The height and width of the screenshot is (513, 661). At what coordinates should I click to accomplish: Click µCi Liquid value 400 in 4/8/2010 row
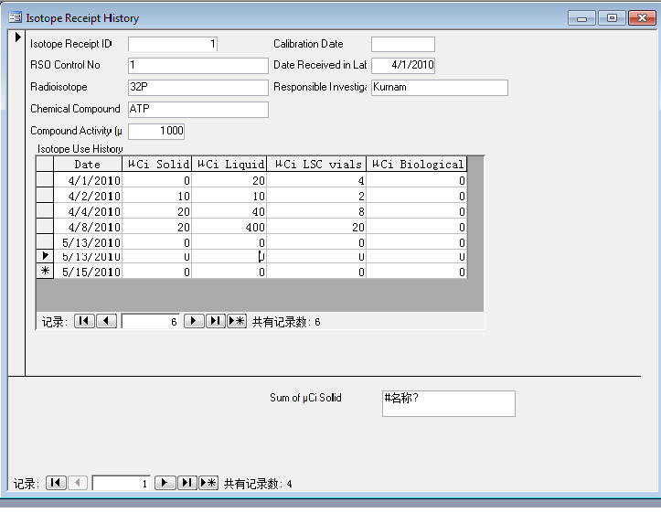(x=229, y=227)
